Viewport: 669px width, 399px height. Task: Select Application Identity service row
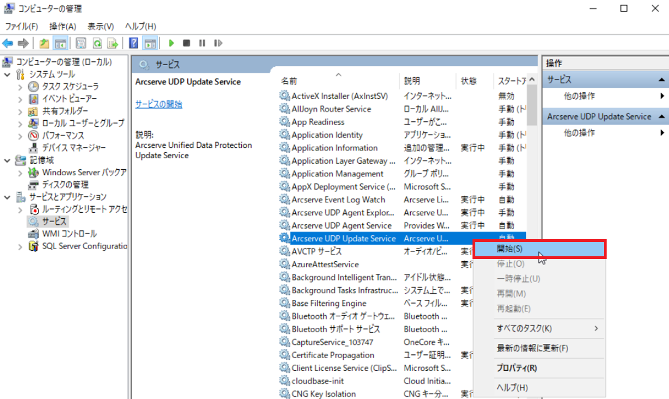tap(403, 135)
